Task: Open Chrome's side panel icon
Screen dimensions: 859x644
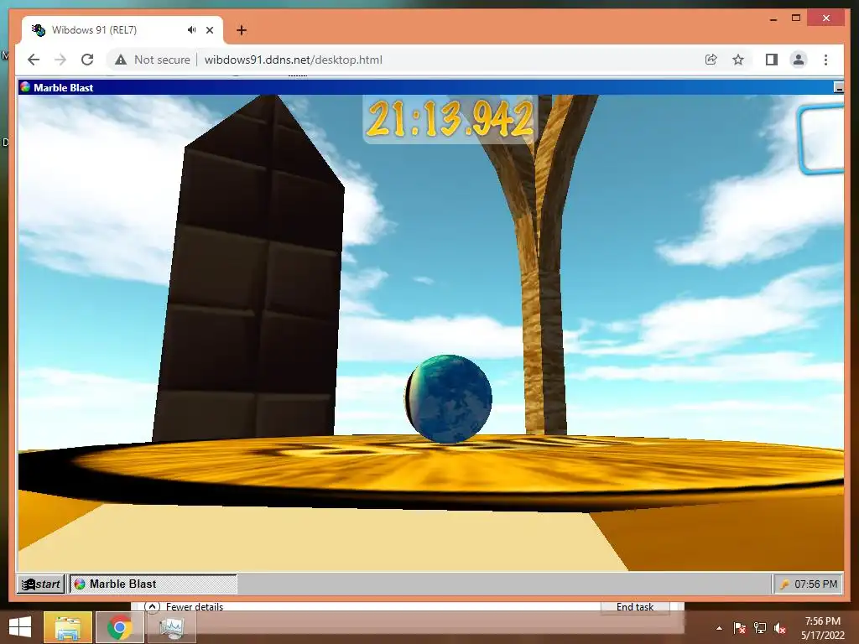Action: 772,60
